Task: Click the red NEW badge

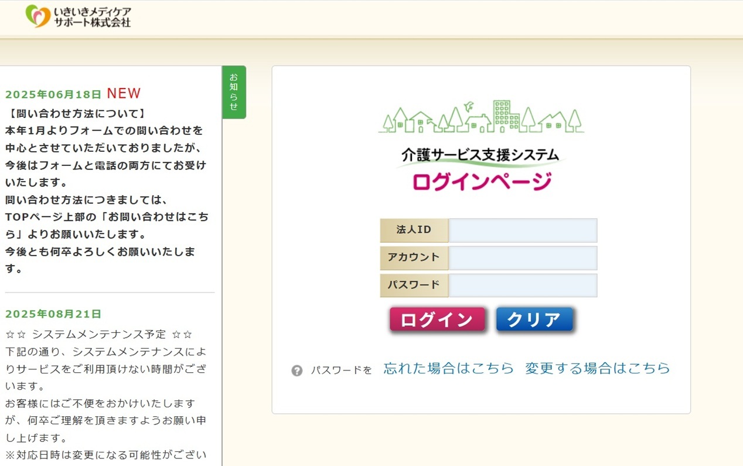Action: pos(124,94)
